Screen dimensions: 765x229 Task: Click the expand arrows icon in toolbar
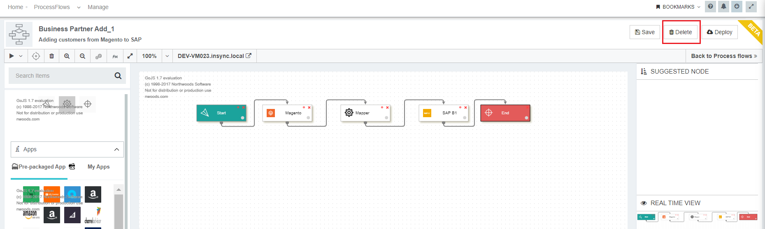pyautogui.click(x=130, y=56)
